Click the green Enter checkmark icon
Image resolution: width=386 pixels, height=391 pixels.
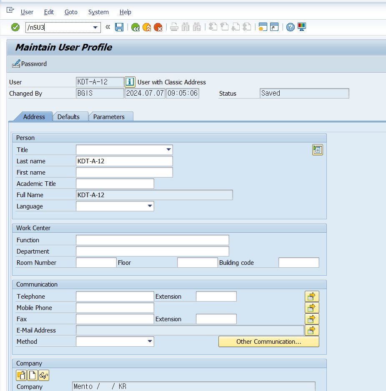pos(15,27)
